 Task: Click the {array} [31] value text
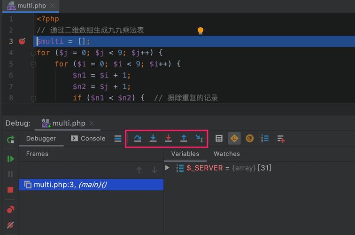click(252, 168)
